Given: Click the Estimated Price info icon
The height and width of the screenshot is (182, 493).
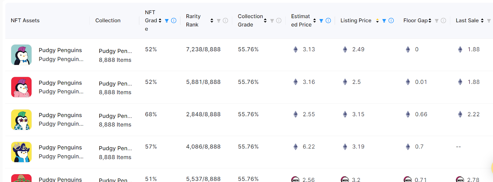Looking at the screenshot, I should 328,21.
